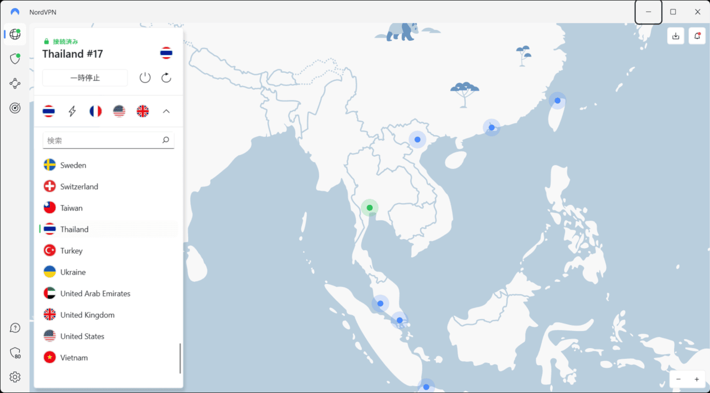Click the 一時停止 pause button
Viewport: 710px width, 393px height.
point(85,78)
